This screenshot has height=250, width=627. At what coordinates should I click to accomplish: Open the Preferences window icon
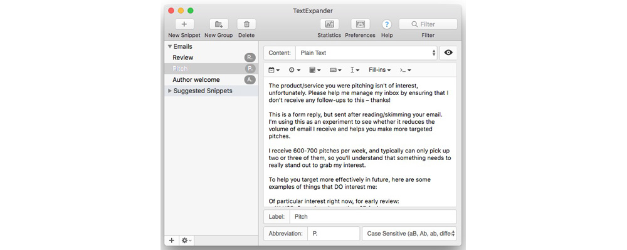pyautogui.click(x=360, y=24)
